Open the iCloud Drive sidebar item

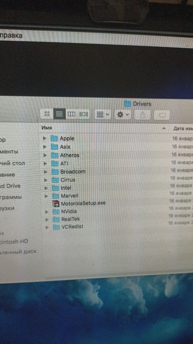(x=10, y=186)
